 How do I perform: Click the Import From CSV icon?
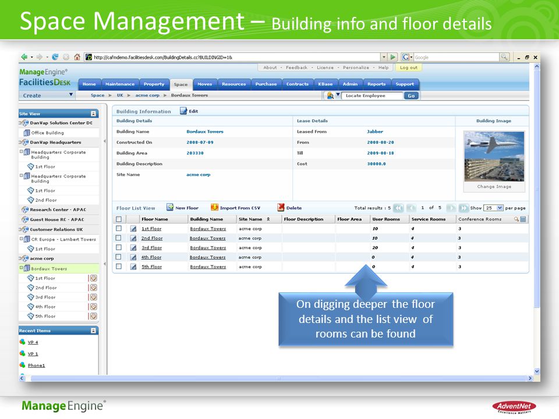[214, 207]
